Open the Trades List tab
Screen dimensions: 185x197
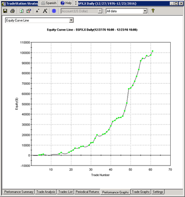click(x=65, y=192)
